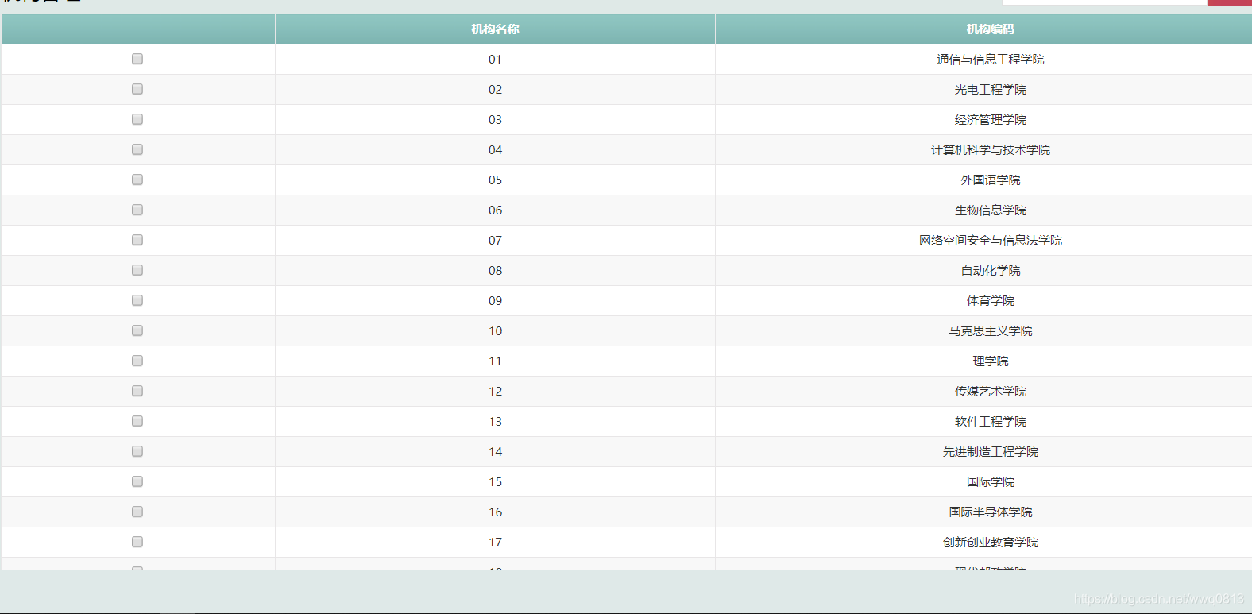Click the code cell 05
1252x614 pixels.
click(x=495, y=180)
